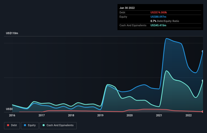Click the Equity value US$88.097m
Screen dimensions: 207x133
(x=158, y=17)
